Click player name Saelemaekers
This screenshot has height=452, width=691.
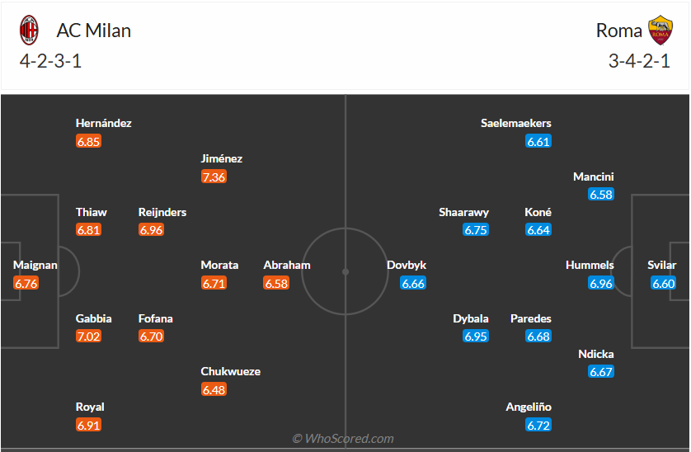click(516, 123)
